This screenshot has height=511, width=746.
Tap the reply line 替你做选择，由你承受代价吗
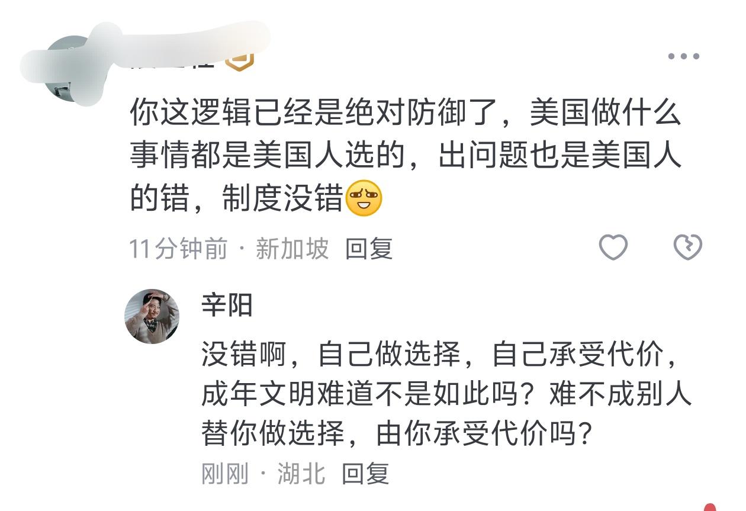click(x=397, y=435)
